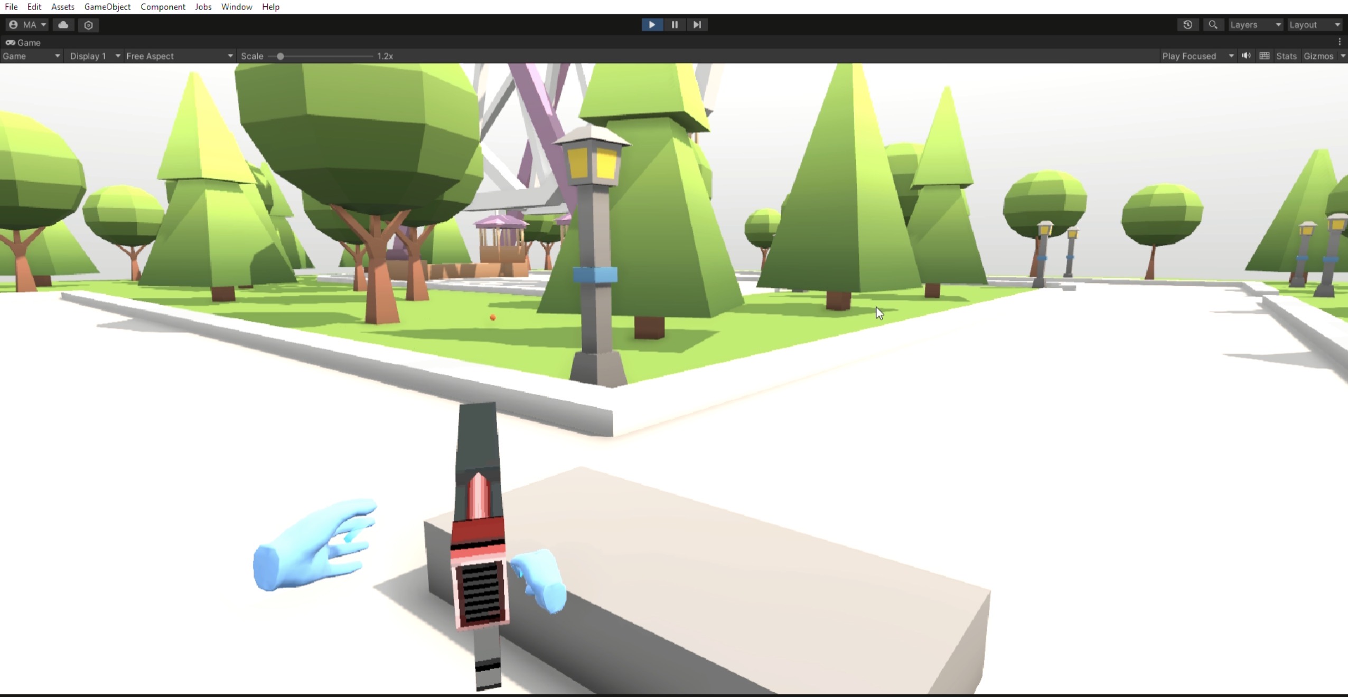Expand the Free Aspect resolution dropdown
This screenshot has height=697, width=1348.
point(179,56)
